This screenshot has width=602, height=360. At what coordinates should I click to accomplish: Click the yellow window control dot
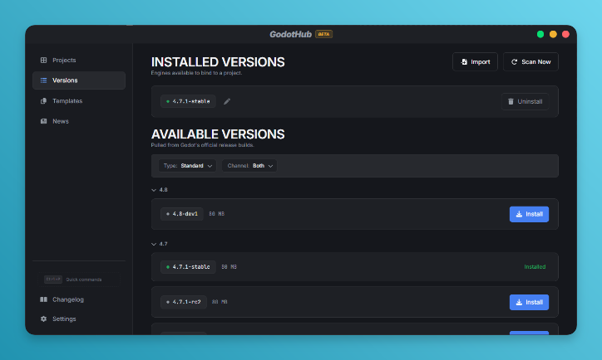point(553,34)
